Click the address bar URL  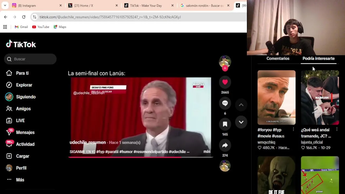coord(110,17)
